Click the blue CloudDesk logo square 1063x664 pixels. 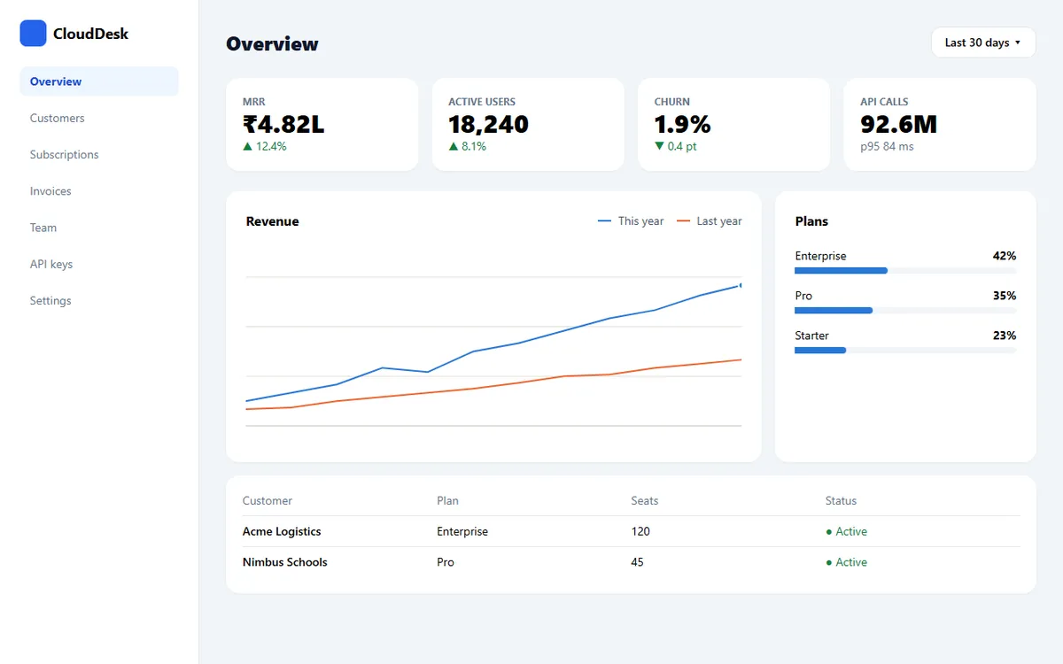[33, 34]
